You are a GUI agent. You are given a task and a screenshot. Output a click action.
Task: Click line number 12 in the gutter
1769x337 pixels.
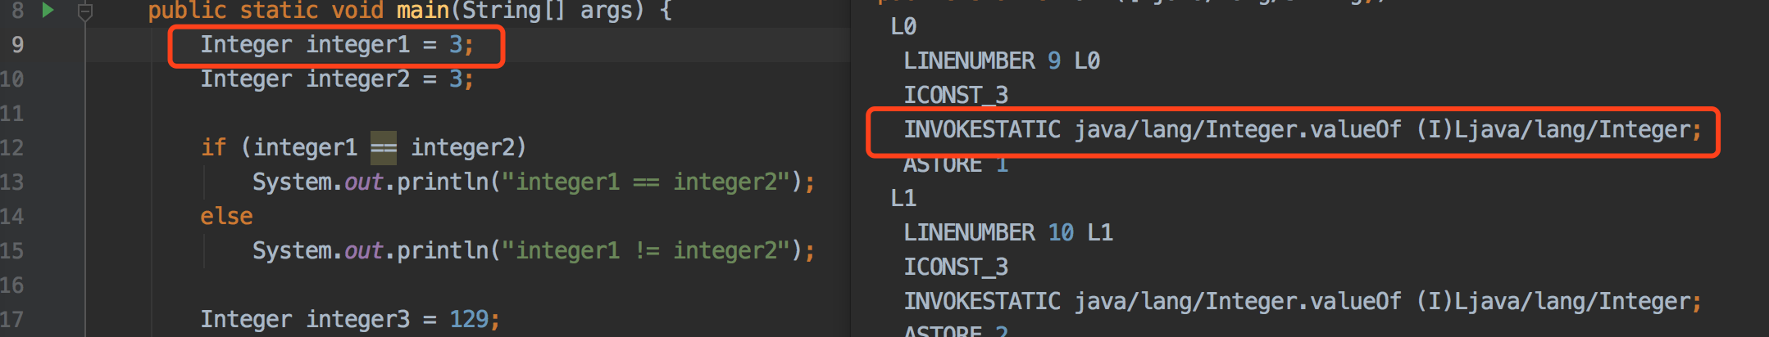[x=12, y=148]
